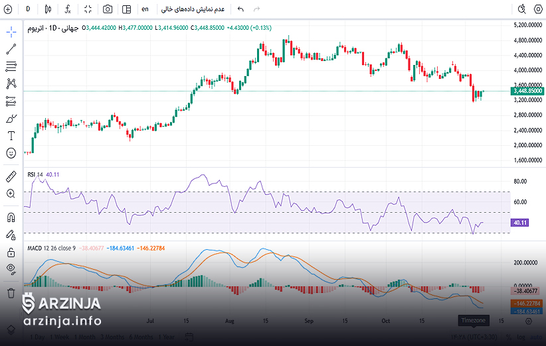The height and width of the screenshot is (346, 546).
Task: Click the 3,448.85 current price label
Action: click(x=528, y=91)
